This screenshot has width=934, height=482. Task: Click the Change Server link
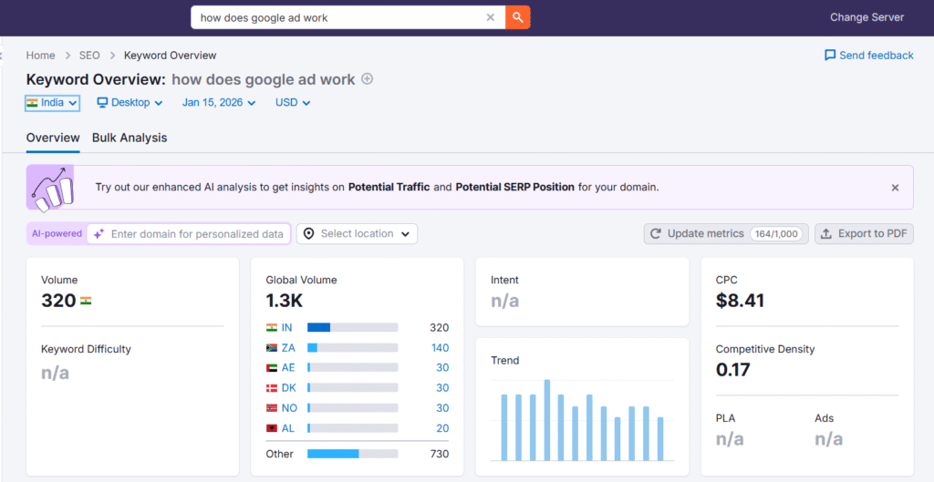pyautogui.click(x=867, y=17)
